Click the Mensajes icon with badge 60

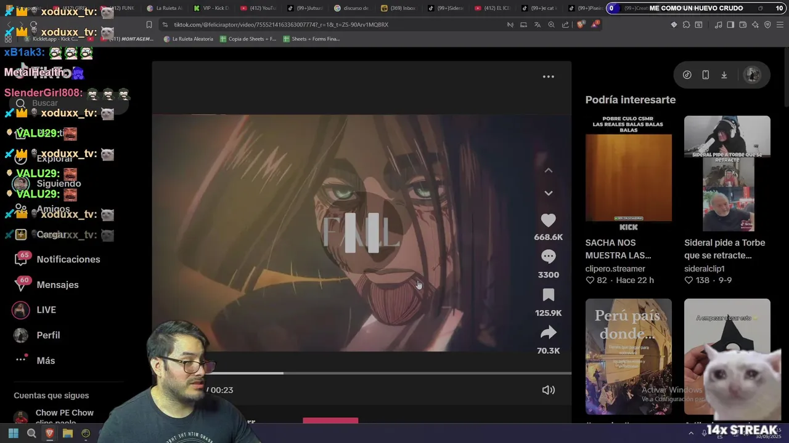tap(21, 285)
